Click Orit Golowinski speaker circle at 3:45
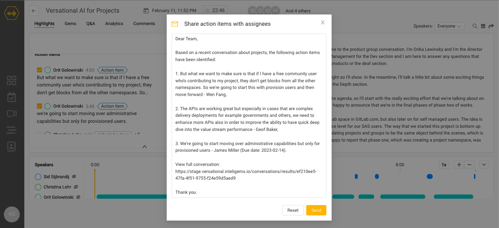 point(48,106)
